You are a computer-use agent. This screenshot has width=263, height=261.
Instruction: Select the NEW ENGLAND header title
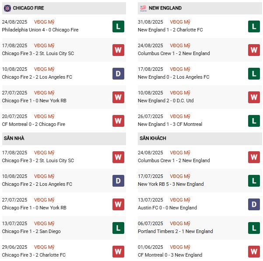pos(165,8)
